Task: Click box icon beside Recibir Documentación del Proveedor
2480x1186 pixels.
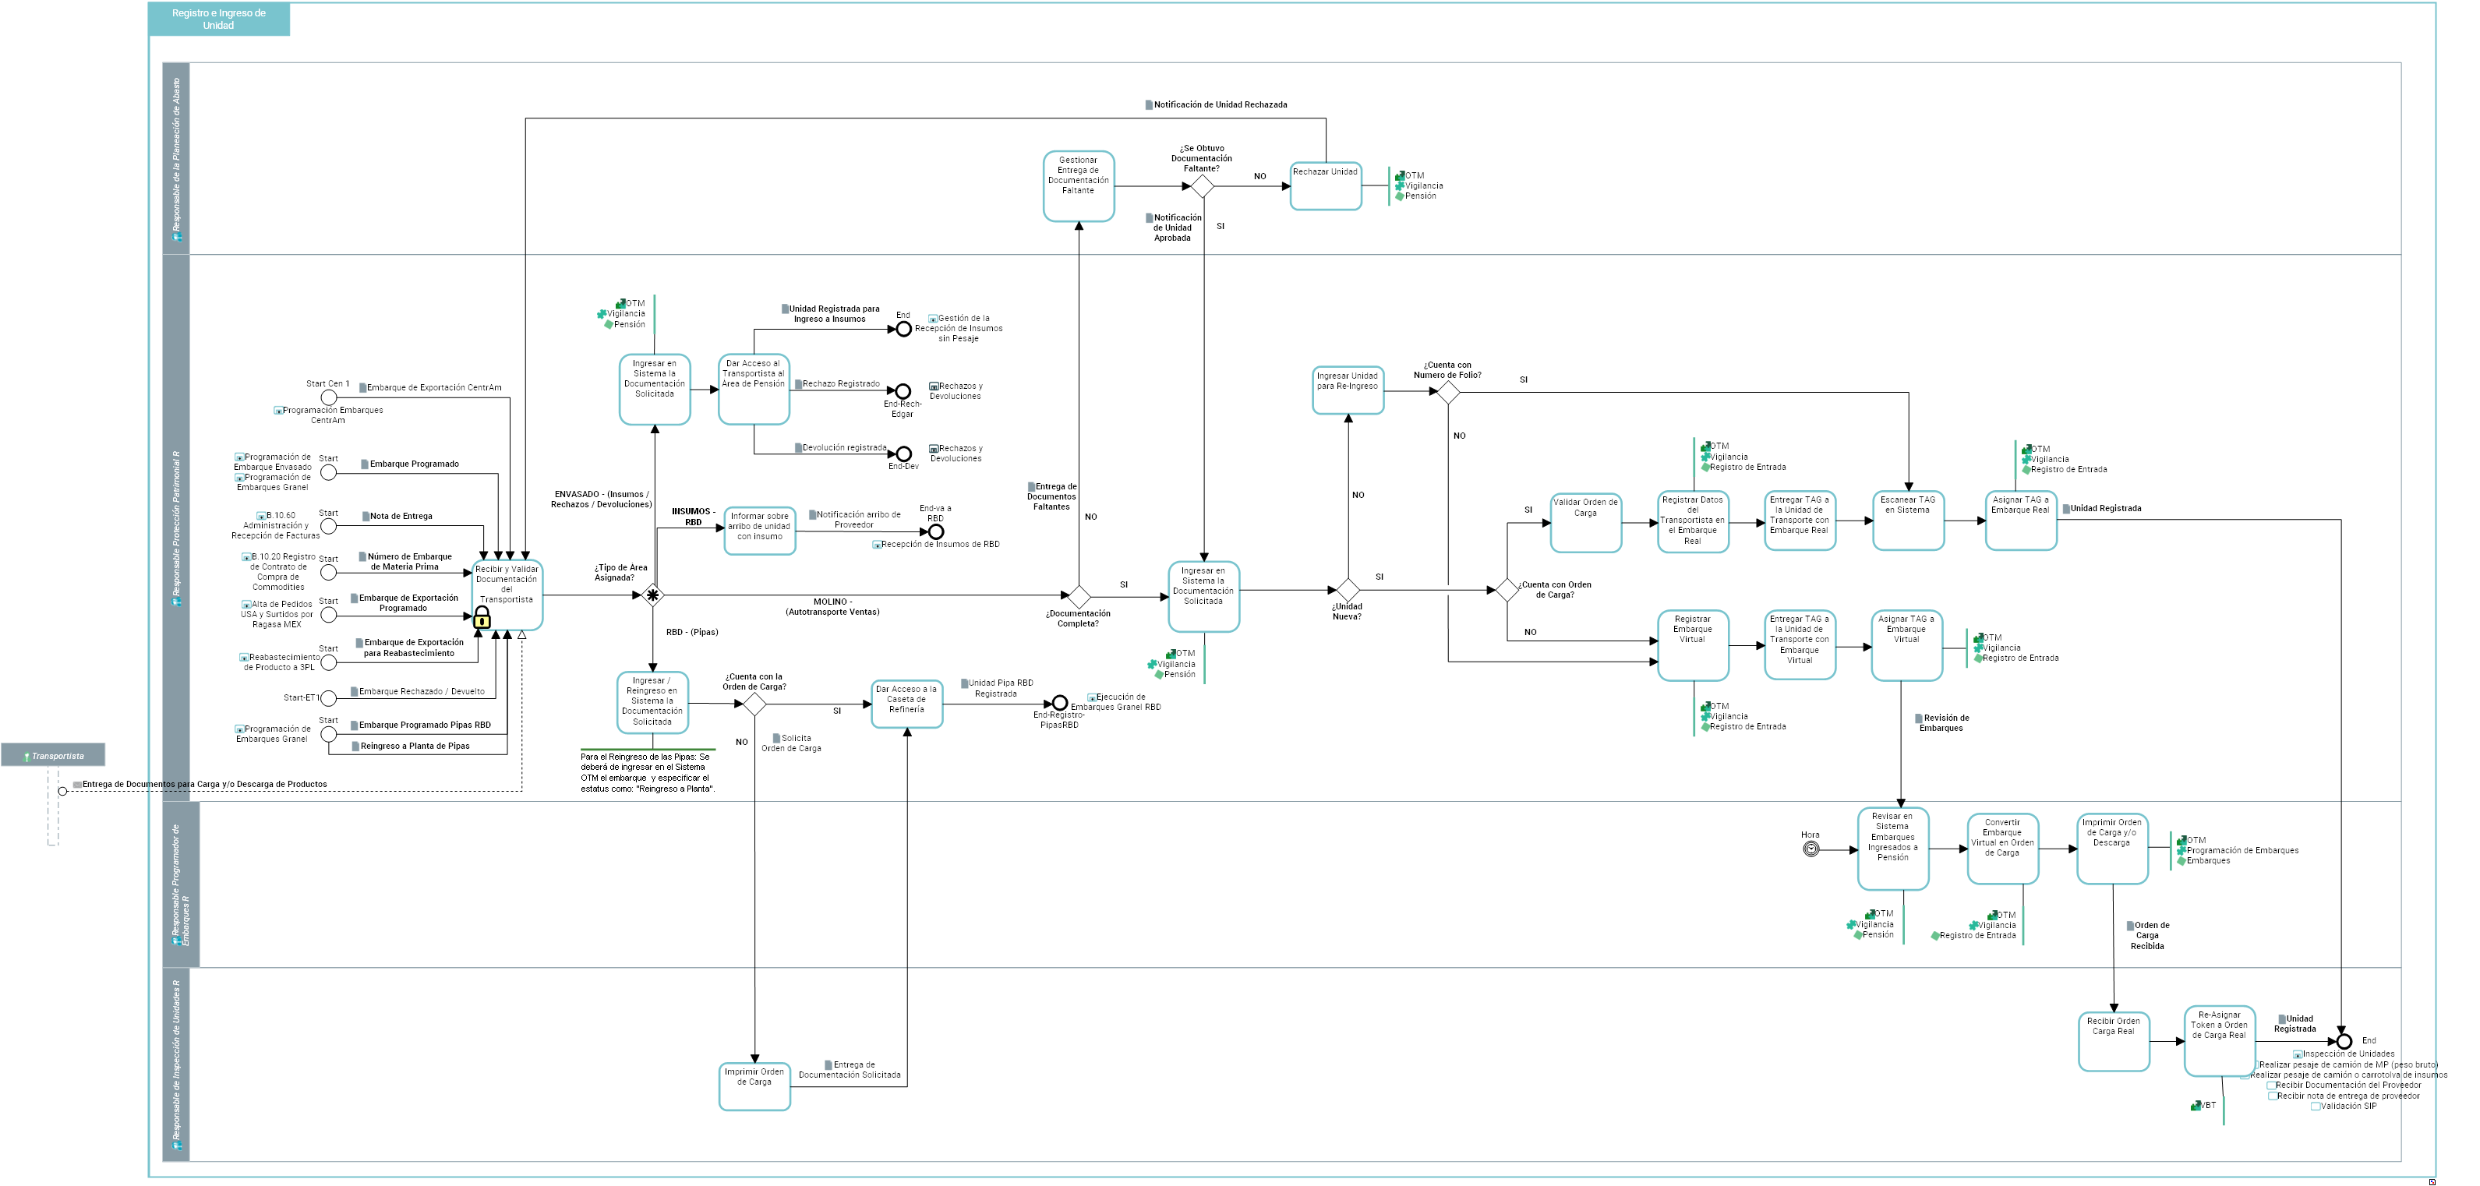Action: coord(2270,1085)
